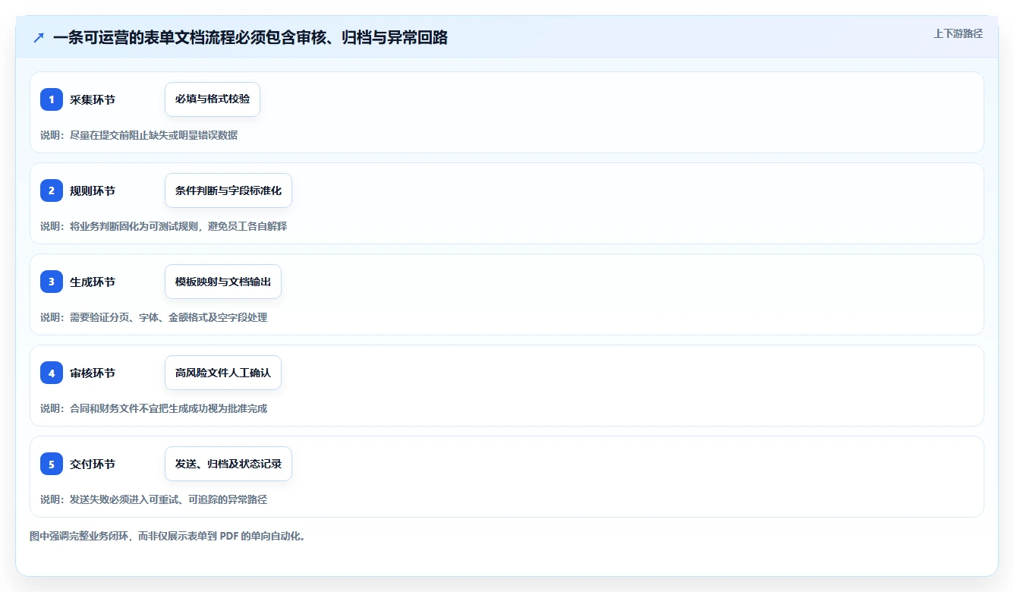Select the 发送、归档及状态记录 chip
Screen dimensions: 1014x592
click(x=228, y=464)
